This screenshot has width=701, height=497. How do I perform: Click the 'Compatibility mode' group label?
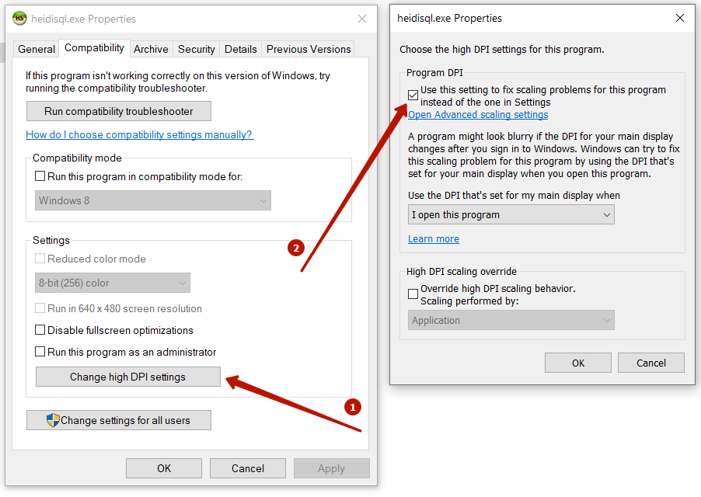[x=77, y=158]
